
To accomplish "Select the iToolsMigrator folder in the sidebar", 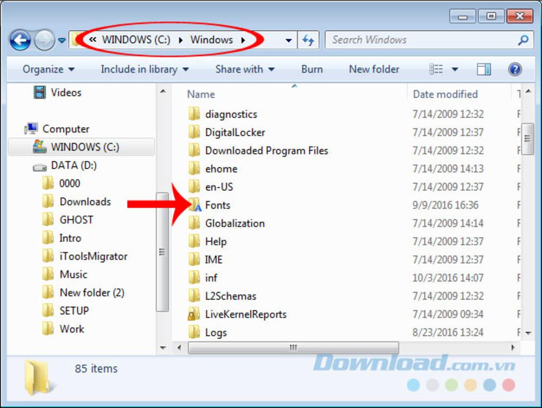I will (x=85, y=256).
